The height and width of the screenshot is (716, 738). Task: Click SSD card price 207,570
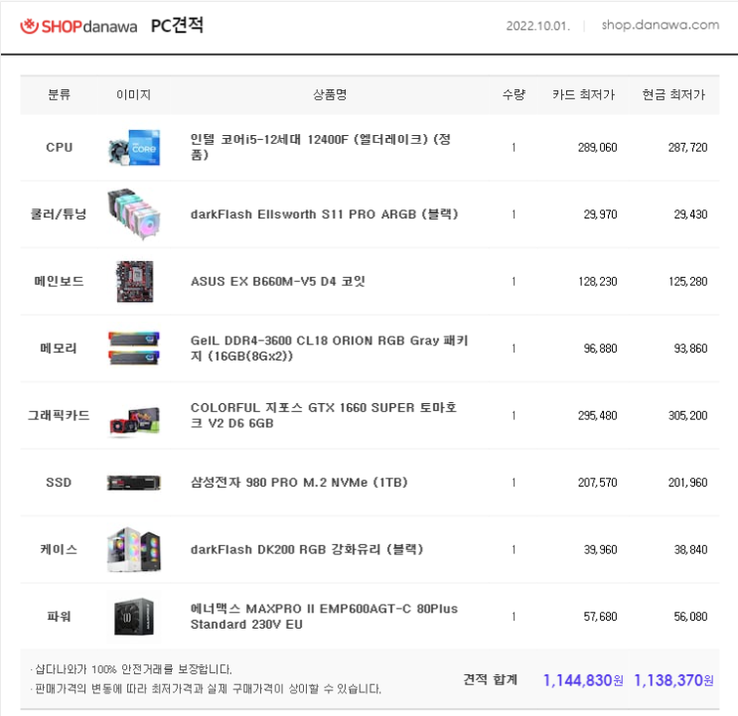pyautogui.click(x=597, y=483)
